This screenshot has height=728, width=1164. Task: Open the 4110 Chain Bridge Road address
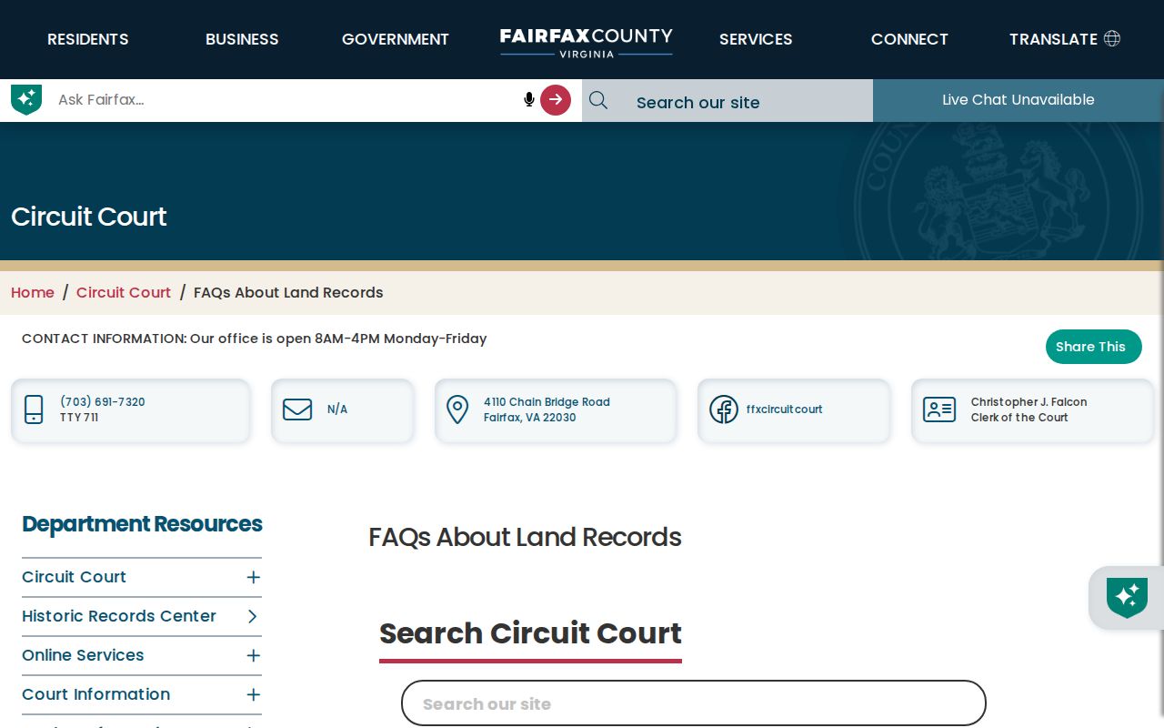pyautogui.click(x=547, y=409)
